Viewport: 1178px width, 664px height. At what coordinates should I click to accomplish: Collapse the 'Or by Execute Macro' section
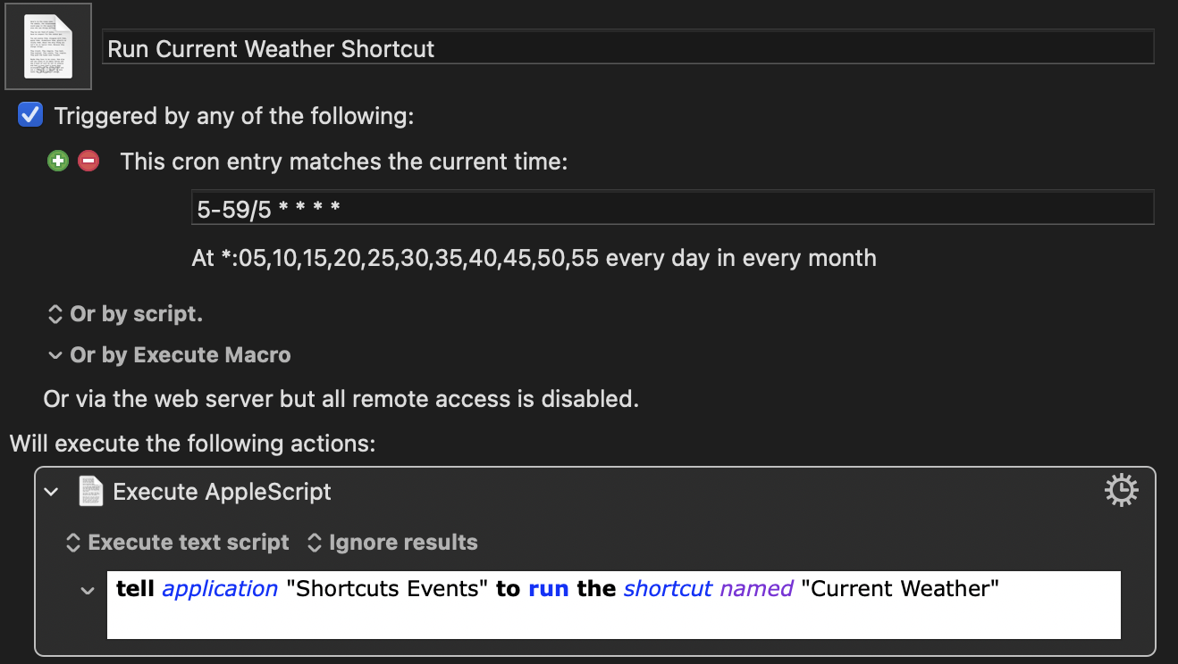(55, 355)
